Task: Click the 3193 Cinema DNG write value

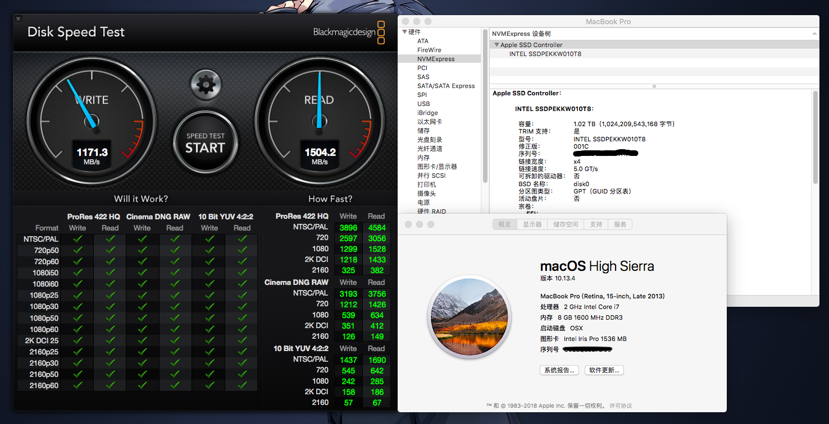Action: (x=348, y=293)
